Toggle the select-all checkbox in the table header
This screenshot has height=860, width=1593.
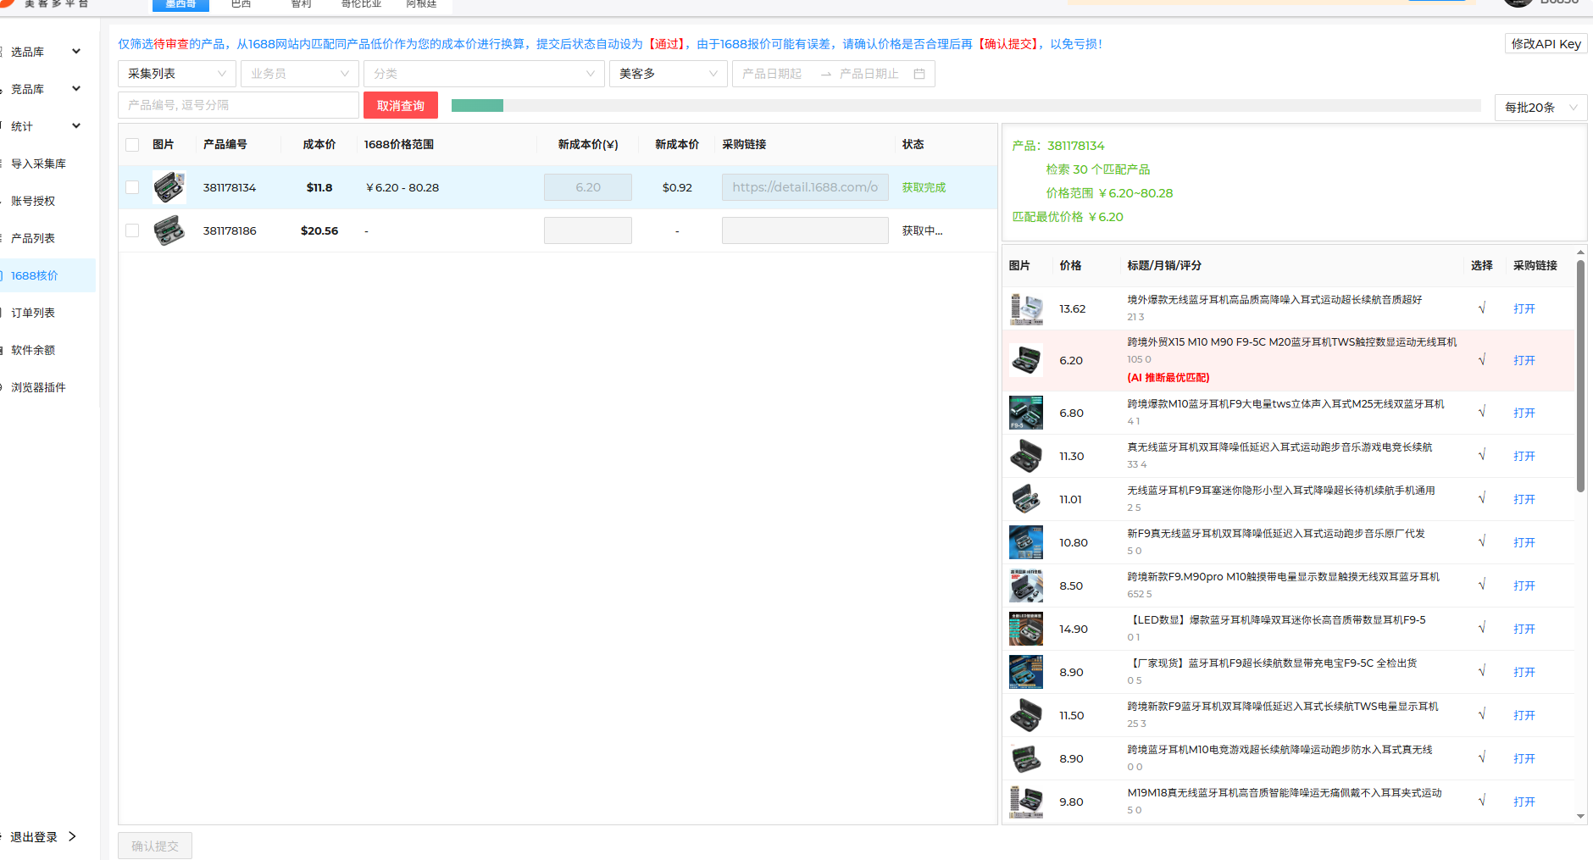[132, 145]
